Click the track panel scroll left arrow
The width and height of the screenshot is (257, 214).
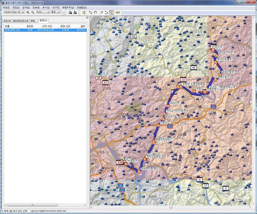coord(5,205)
